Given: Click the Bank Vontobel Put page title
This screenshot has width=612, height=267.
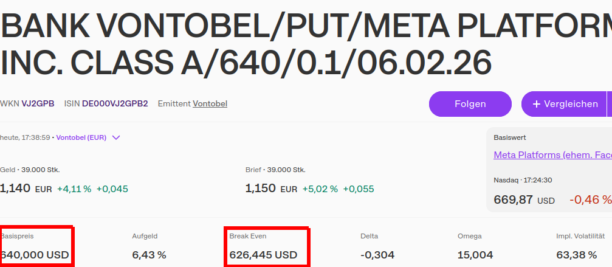Looking at the screenshot, I should click(304, 43).
